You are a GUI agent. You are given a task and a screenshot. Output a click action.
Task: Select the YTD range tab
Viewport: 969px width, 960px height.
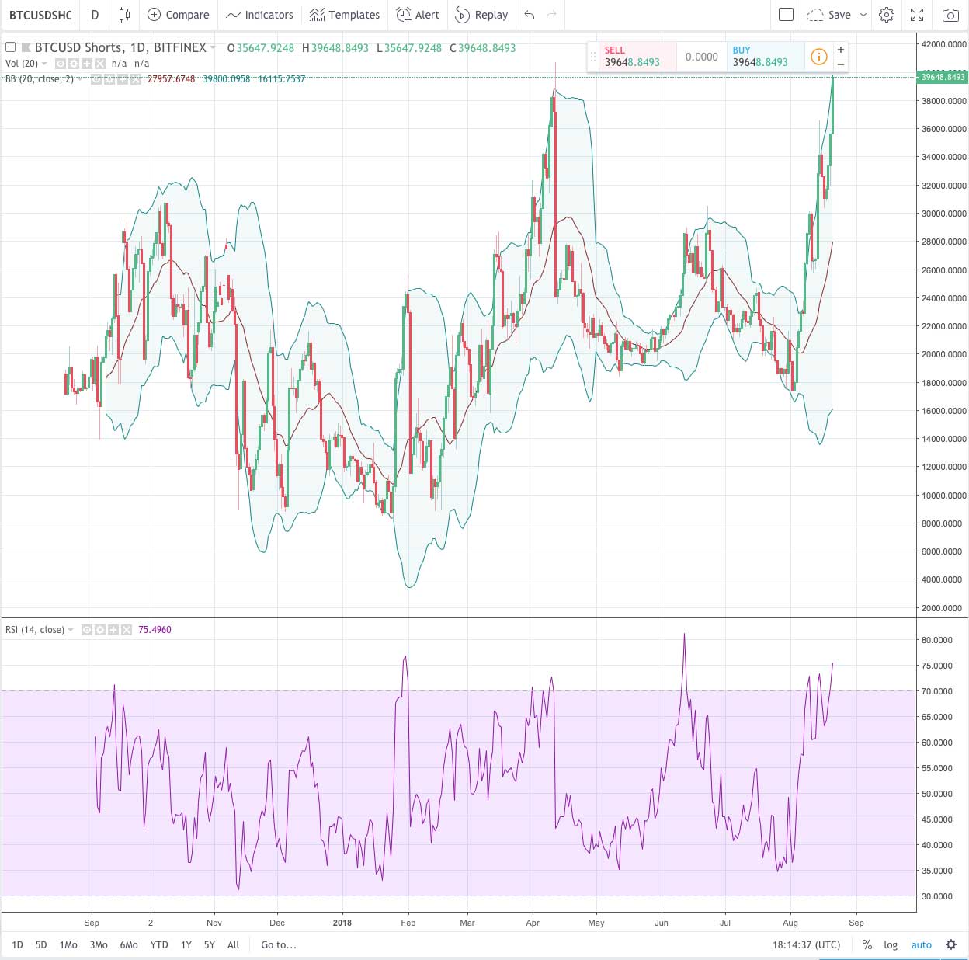(x=159, y=945)
